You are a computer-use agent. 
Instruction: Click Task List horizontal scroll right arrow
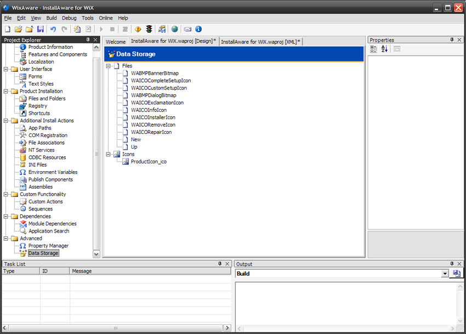(228, 328)
